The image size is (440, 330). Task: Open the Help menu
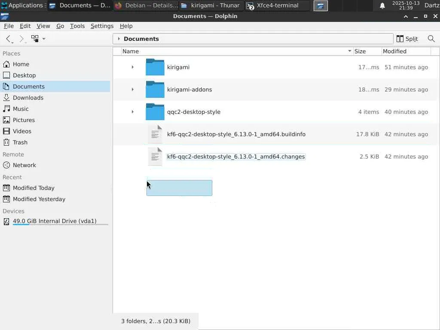126,26
